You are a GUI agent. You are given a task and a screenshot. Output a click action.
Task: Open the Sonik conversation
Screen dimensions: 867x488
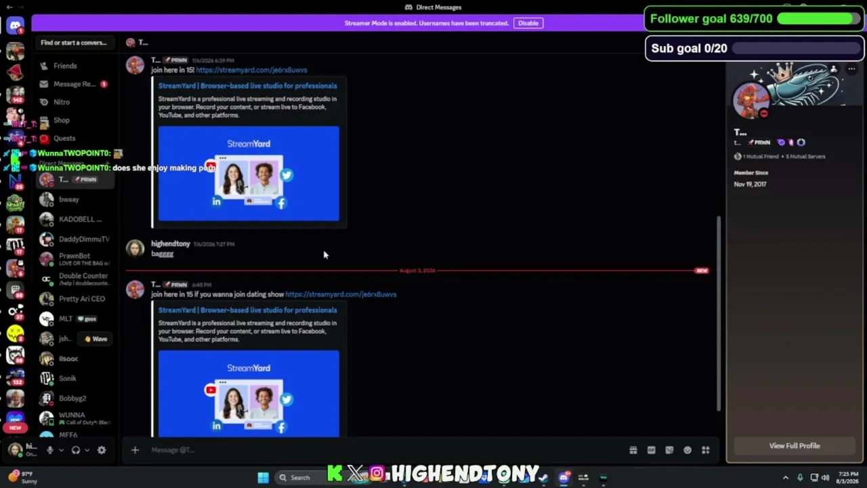point(75,378)
